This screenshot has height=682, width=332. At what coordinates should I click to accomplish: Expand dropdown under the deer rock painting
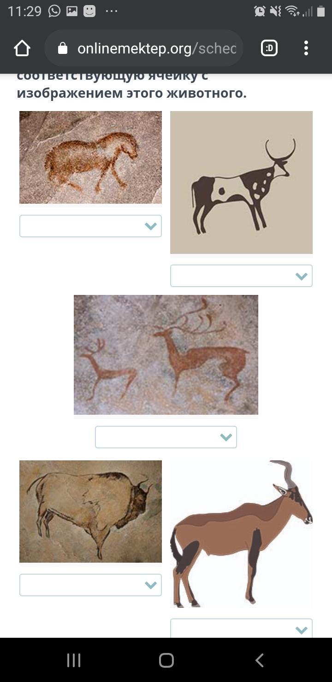[x=166, y=437]
